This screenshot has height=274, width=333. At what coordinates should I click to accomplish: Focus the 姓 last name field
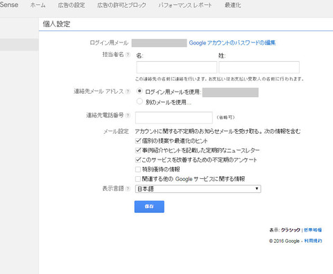coord(259,67)
